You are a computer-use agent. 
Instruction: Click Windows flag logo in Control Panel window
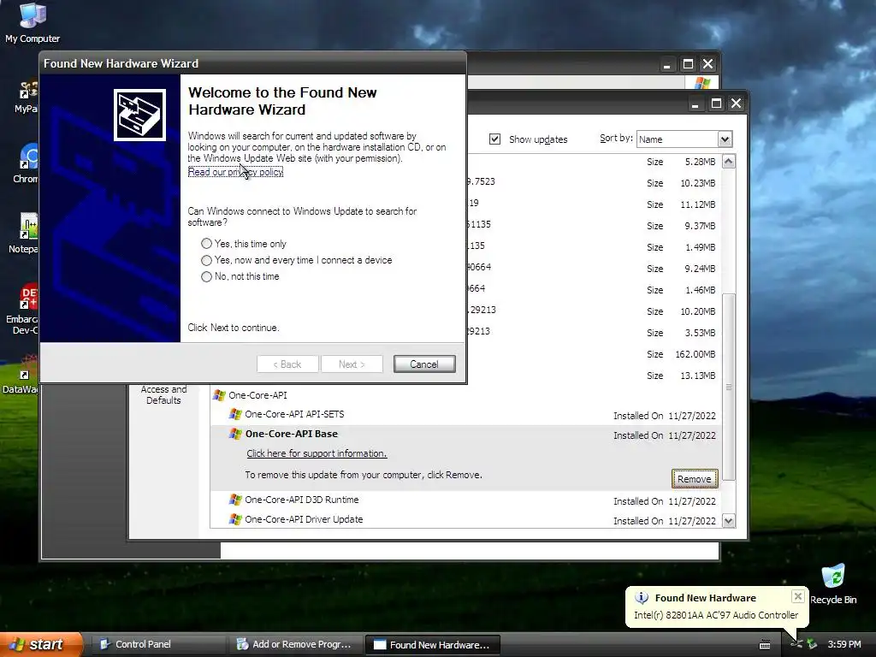(x=701, y=83)
